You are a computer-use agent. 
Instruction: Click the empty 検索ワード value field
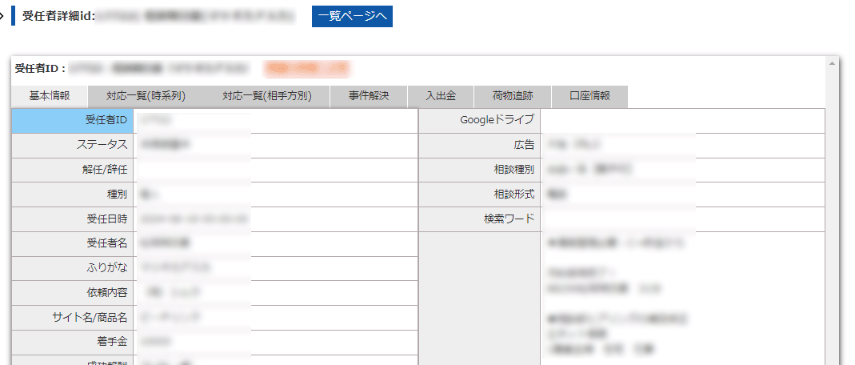681,219
